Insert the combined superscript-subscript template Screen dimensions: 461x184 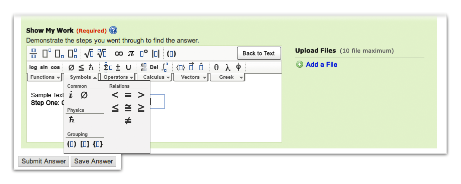point(72,54)
